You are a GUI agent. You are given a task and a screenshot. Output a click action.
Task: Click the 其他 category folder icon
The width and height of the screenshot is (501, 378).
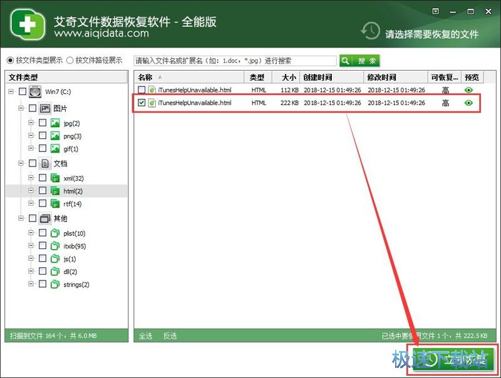(x=45, y=218)
